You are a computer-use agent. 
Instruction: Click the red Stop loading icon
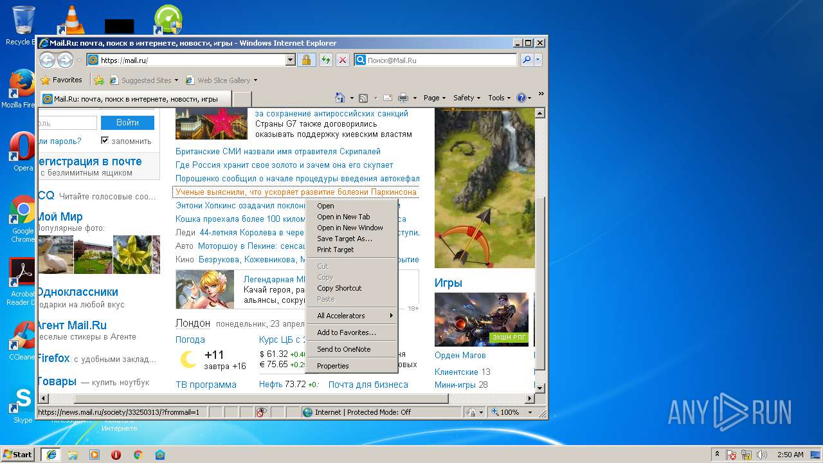pos(343,60)
